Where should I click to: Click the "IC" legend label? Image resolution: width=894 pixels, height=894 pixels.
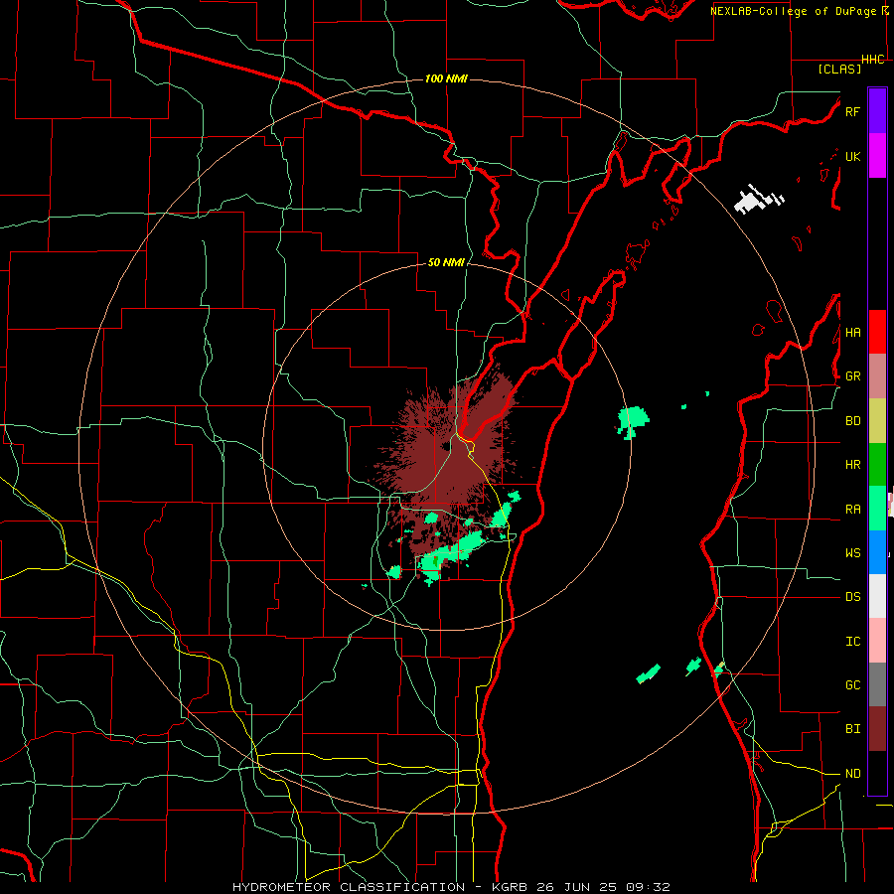852,641
